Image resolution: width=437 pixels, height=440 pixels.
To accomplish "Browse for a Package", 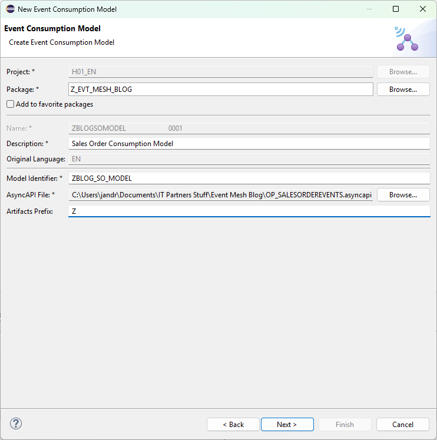I will point(403,90).
